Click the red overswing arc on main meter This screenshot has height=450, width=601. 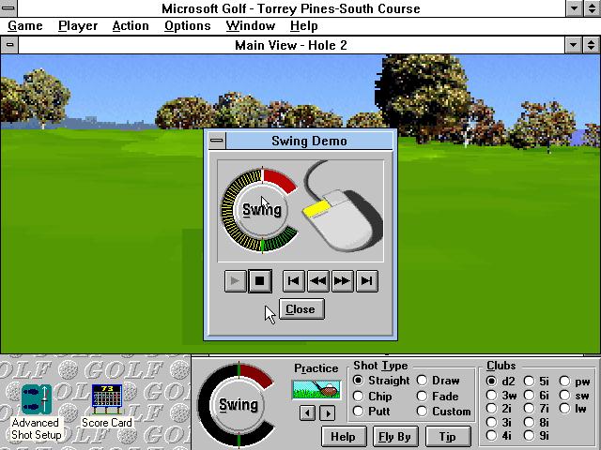(x=257, y=374)
